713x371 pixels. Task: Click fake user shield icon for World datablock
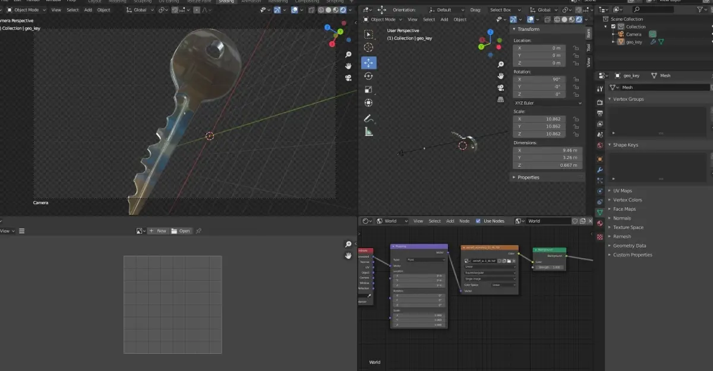(x=575, y=221)
